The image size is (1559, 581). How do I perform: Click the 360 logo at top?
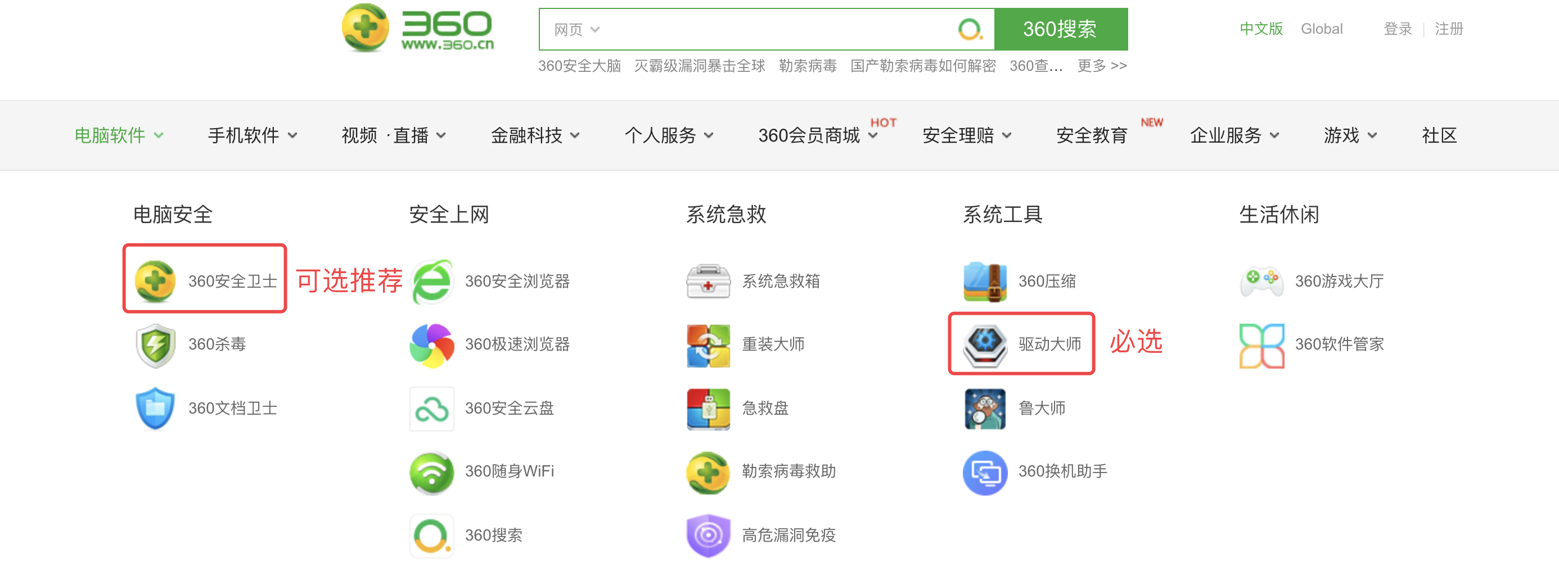tap(417, 28)
